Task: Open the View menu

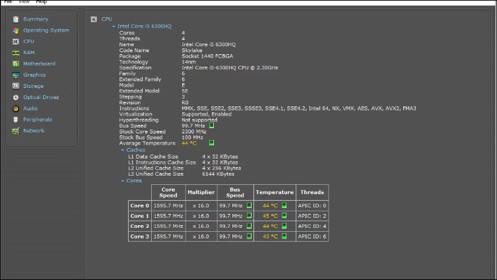Action: (24, 2)
